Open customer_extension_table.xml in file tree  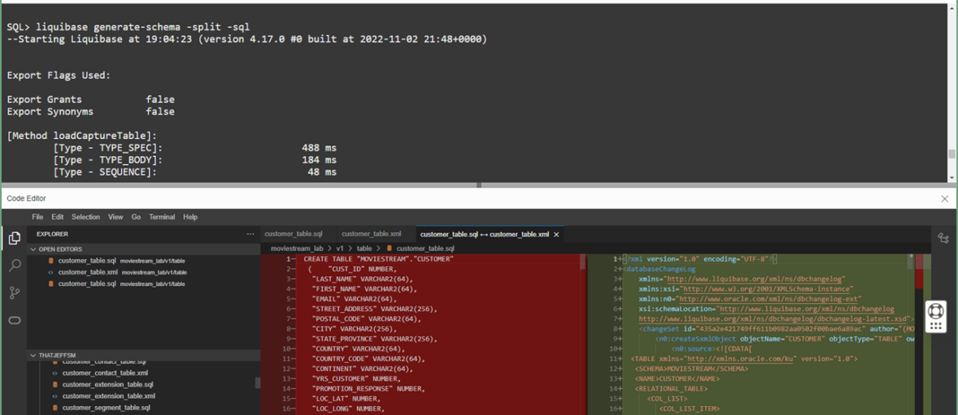[107, 396]
